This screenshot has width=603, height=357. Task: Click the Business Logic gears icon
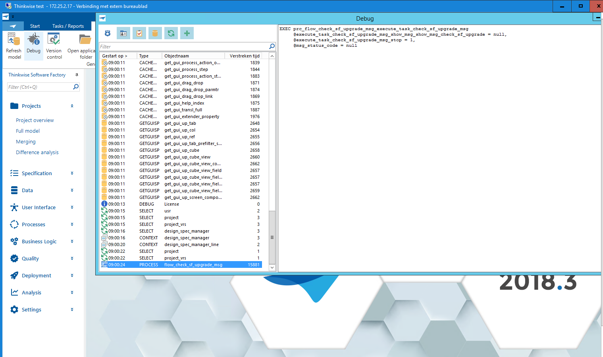[x=14, y=241]
